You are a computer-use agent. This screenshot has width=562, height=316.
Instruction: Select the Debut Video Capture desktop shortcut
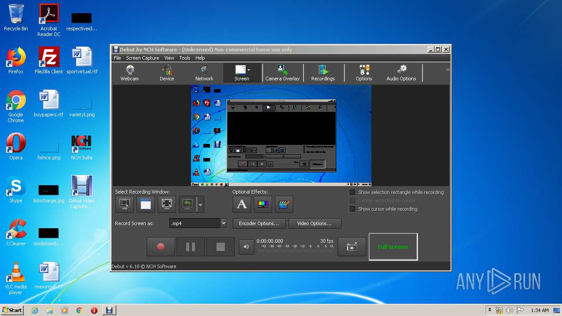82,192
